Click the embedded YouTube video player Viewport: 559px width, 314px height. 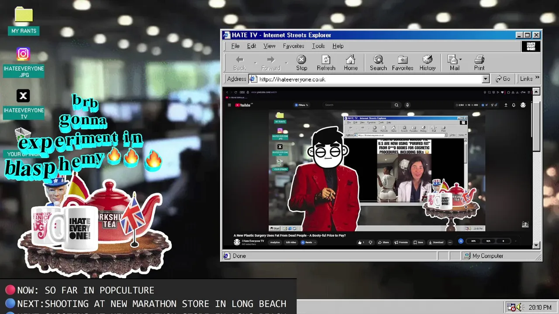tap(377, 171)
